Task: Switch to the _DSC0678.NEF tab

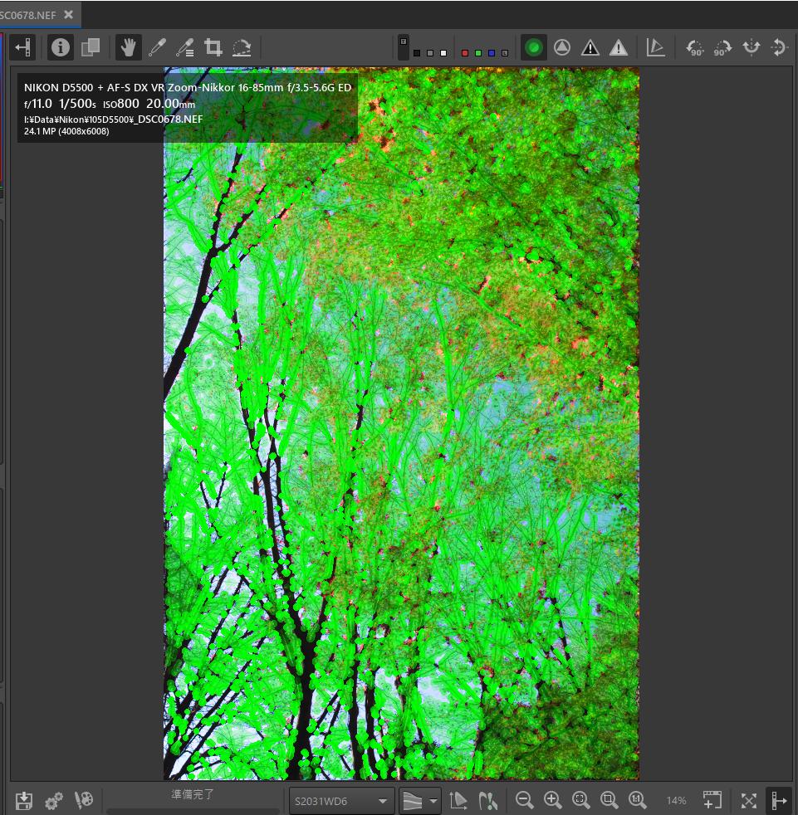Action: (29, 14)
